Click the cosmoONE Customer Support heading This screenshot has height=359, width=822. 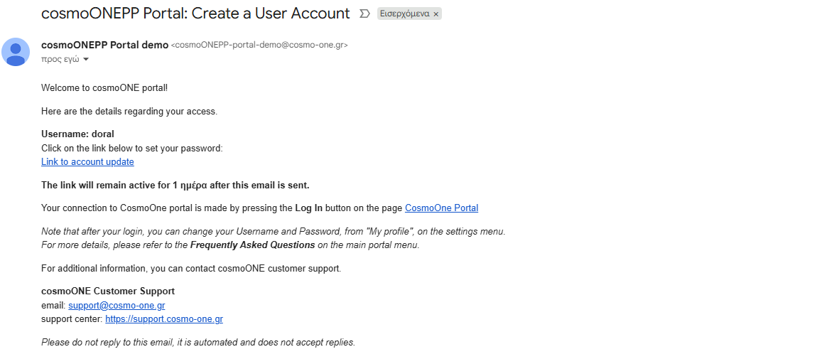tap(107, 291)
